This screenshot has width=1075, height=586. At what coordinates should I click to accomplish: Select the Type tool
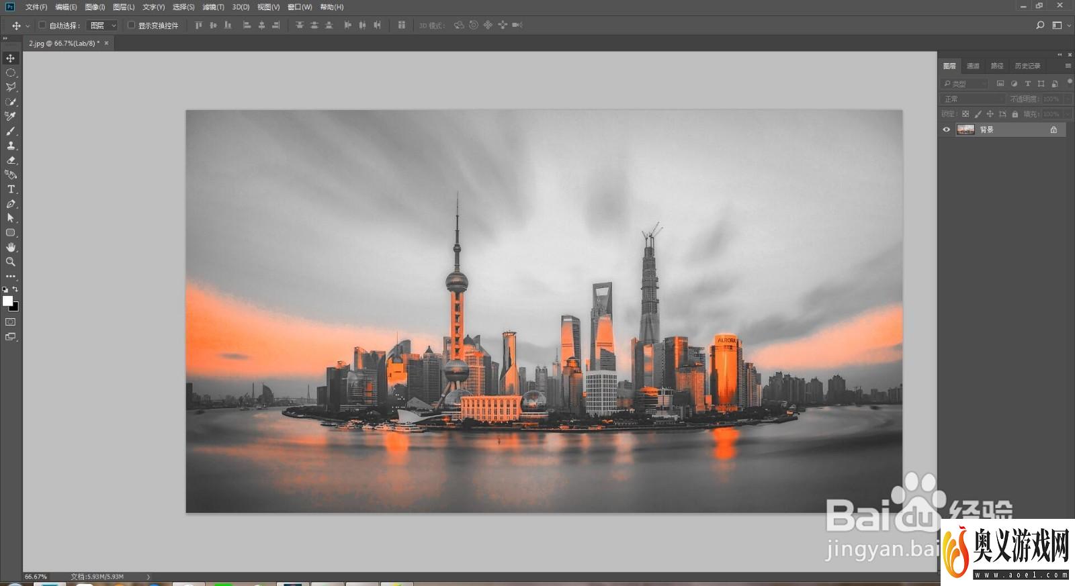pyautogui.click(x=11, y=189)
